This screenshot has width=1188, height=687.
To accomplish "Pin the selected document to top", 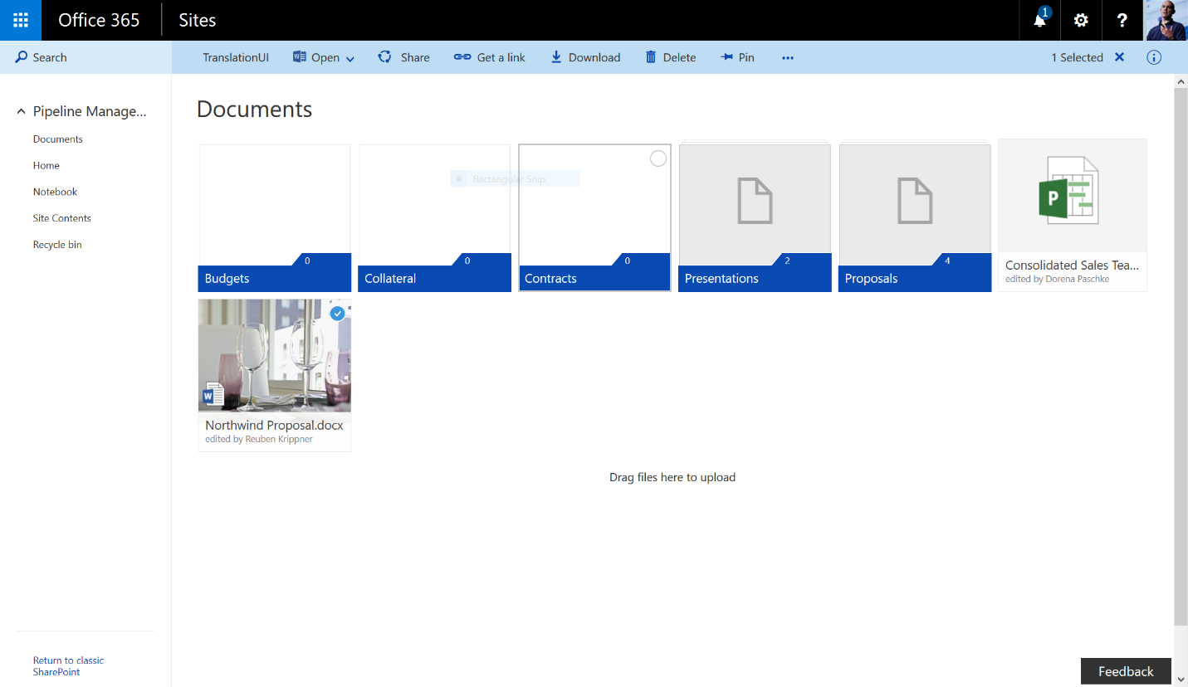I will click(737, 57).
